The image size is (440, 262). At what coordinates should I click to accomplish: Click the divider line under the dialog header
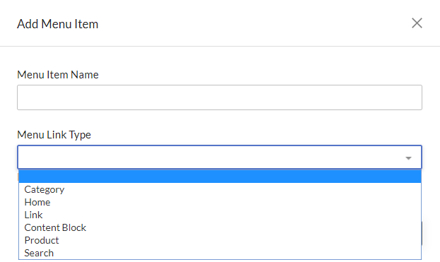point(220,46)
